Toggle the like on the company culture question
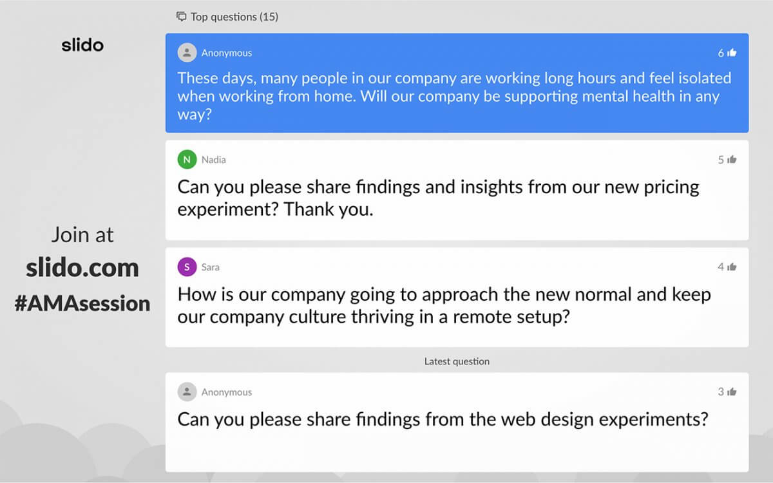This screenshot has width=773, height=483. [x=732, y=266]
